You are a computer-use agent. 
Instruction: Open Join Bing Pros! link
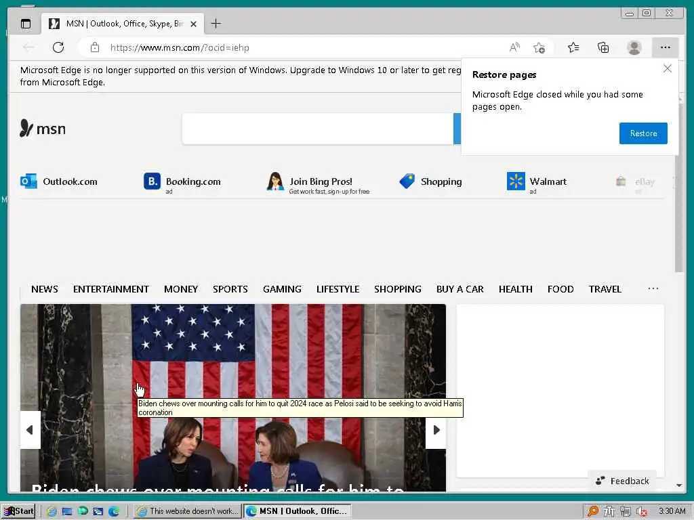318,183
